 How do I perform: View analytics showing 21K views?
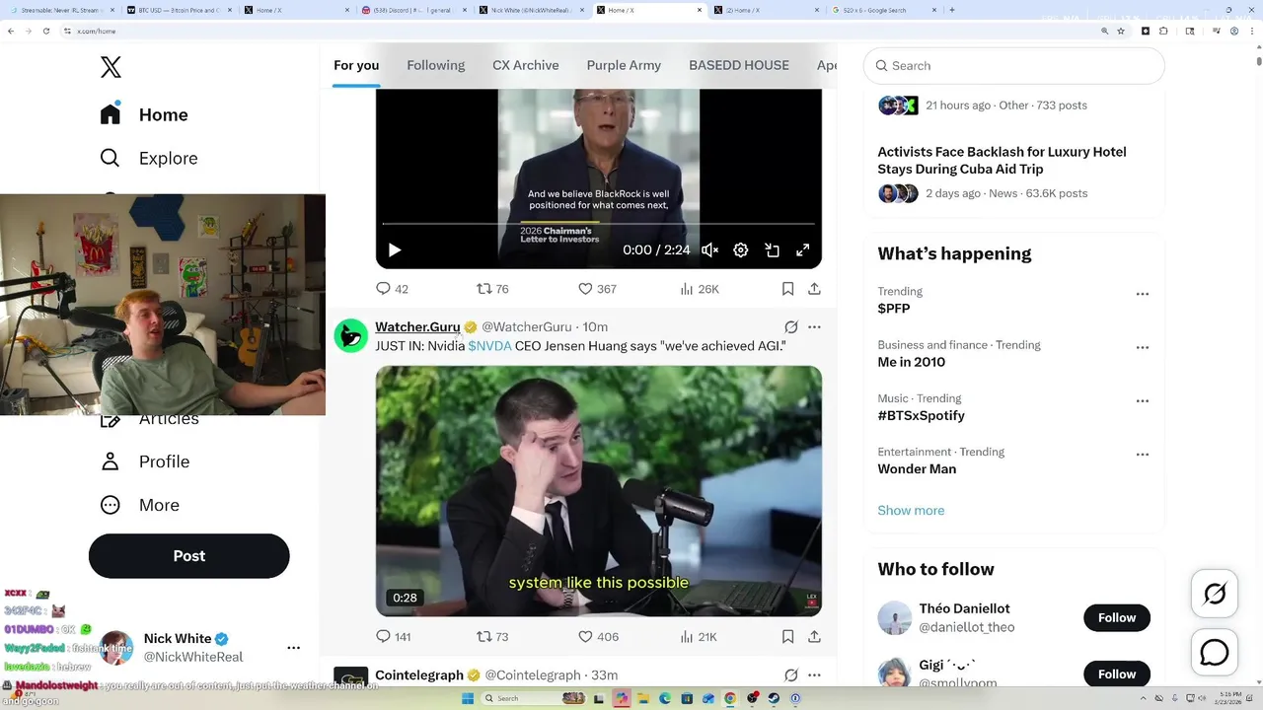[x=699, y=637]
